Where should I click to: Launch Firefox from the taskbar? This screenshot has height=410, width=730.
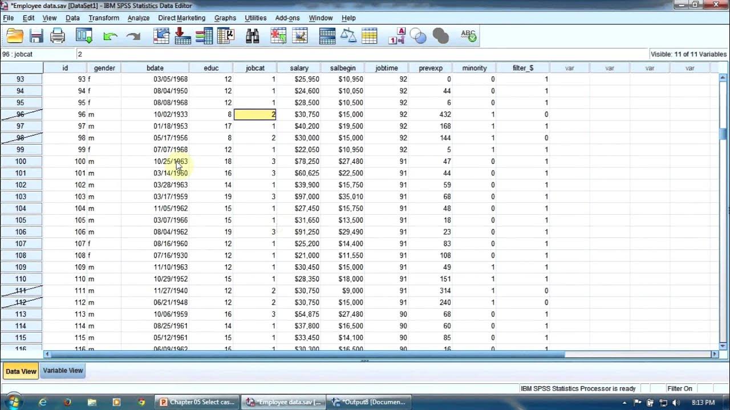67,402
